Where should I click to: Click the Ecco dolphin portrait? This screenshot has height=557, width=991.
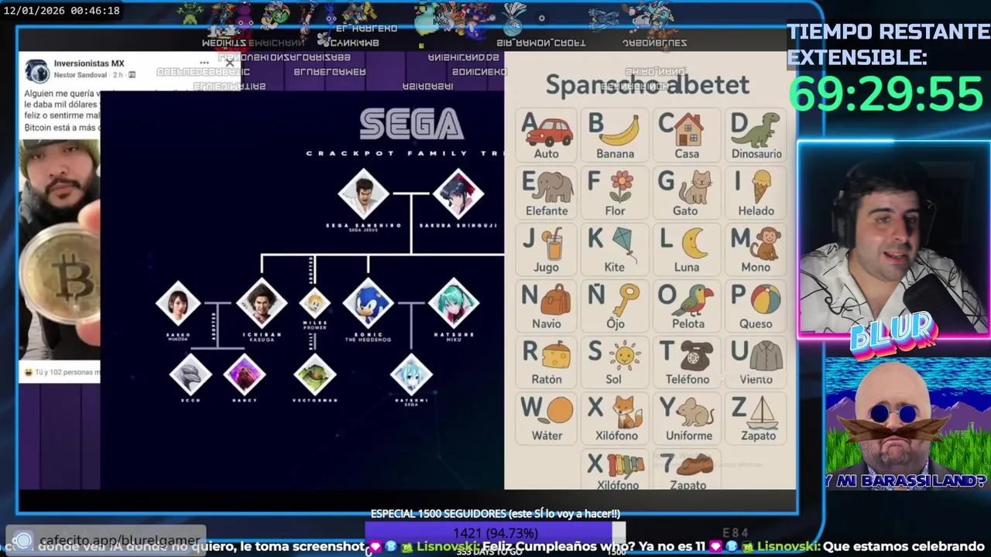coord(190,374)
